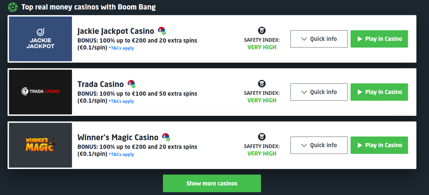Expand Quick info for Winner's Magic Casino

pos(319,145)
